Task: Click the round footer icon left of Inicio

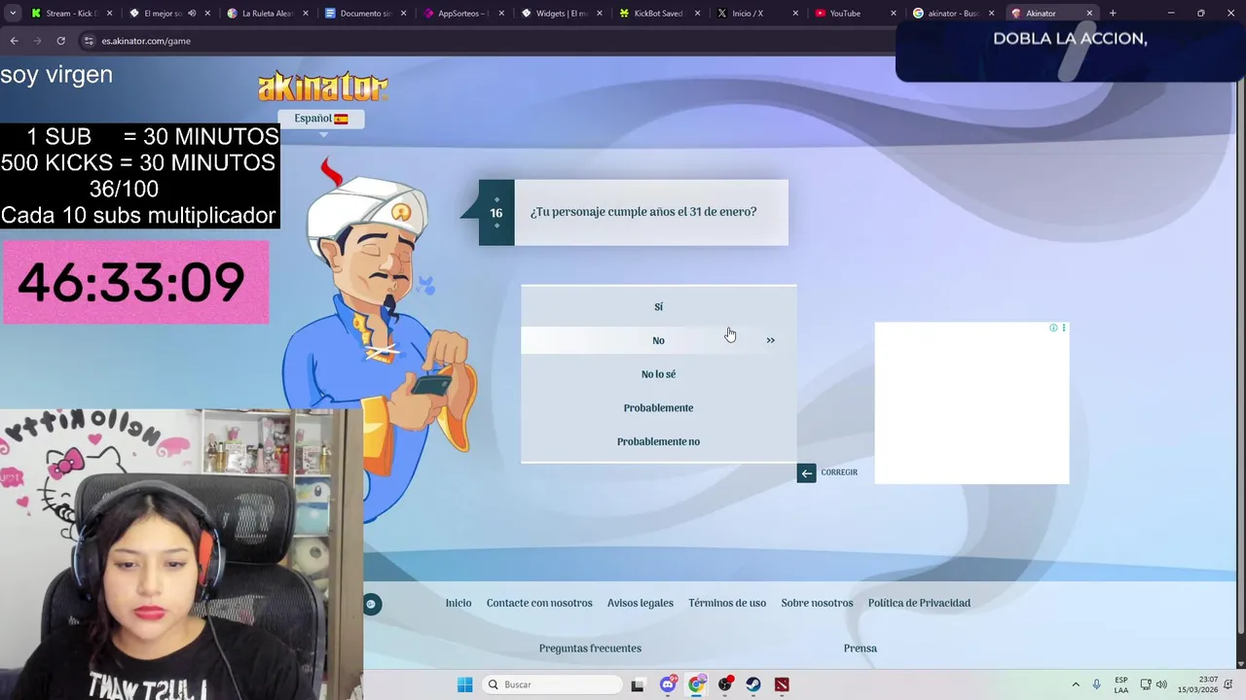Action: [x=372, y=605]
